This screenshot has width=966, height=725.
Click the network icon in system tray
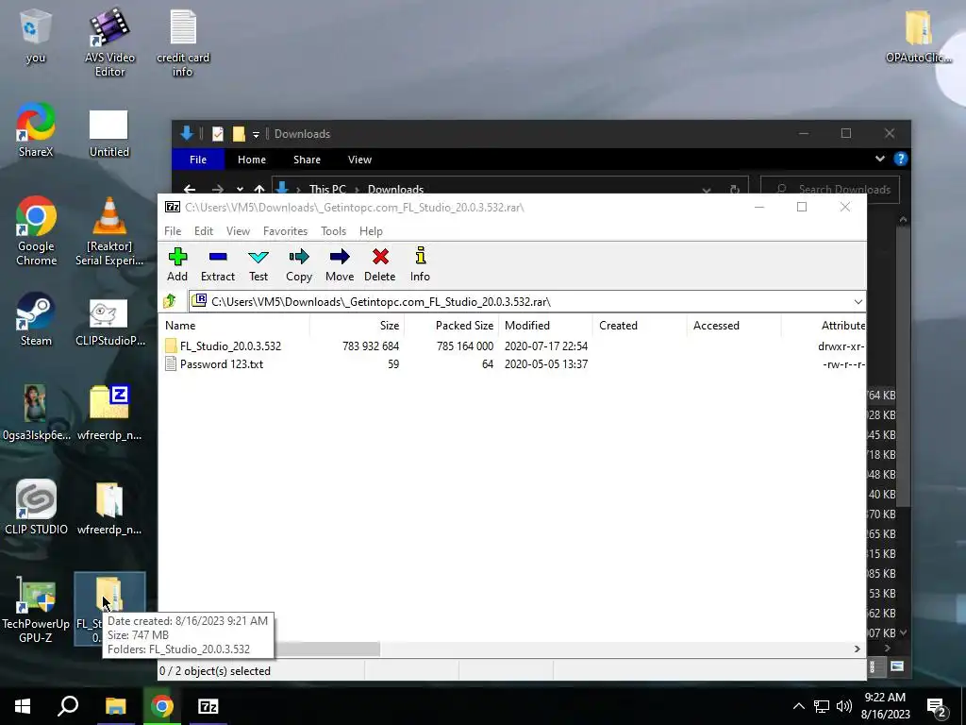click(822, 706)
